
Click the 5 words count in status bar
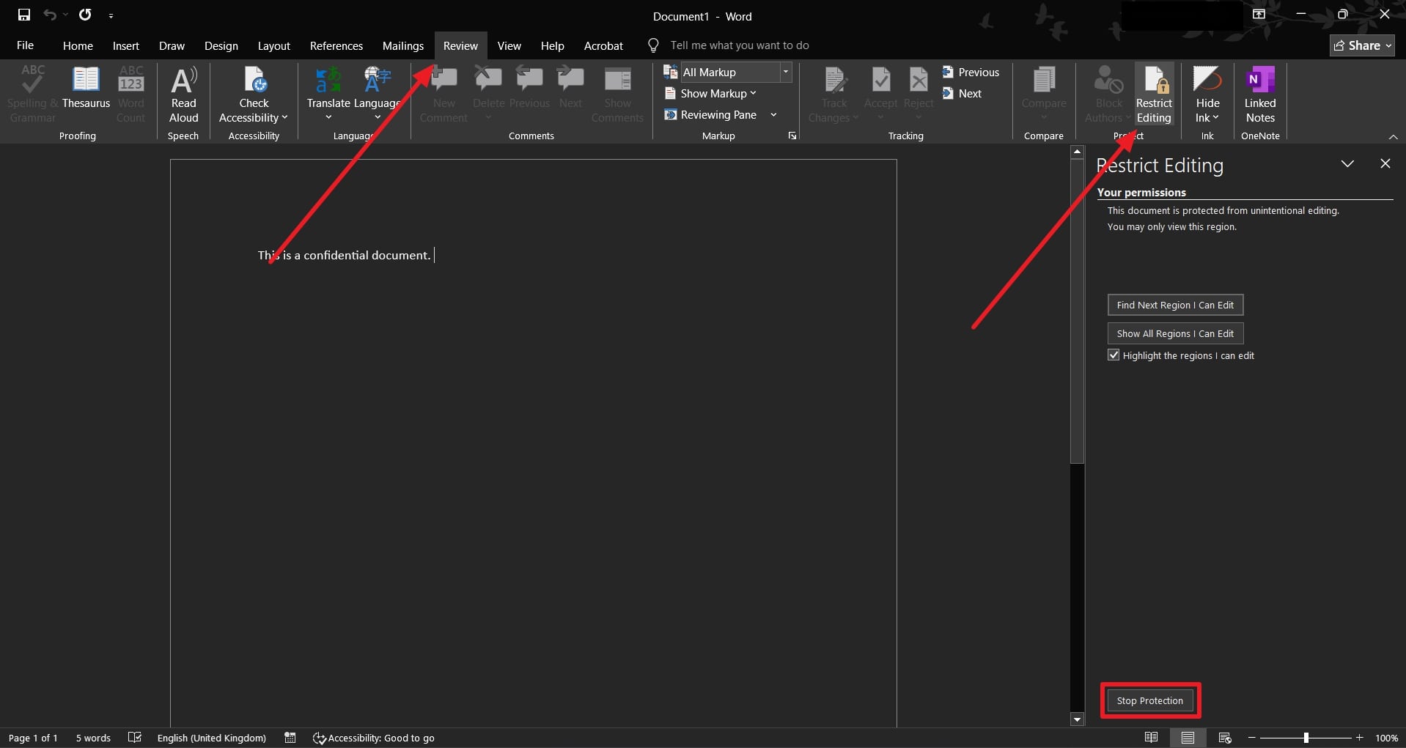coord(93,738)
